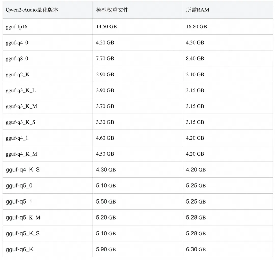Select the gguf-fp16 row label
The width and height of the screenshot is (275, 260).
17,26
